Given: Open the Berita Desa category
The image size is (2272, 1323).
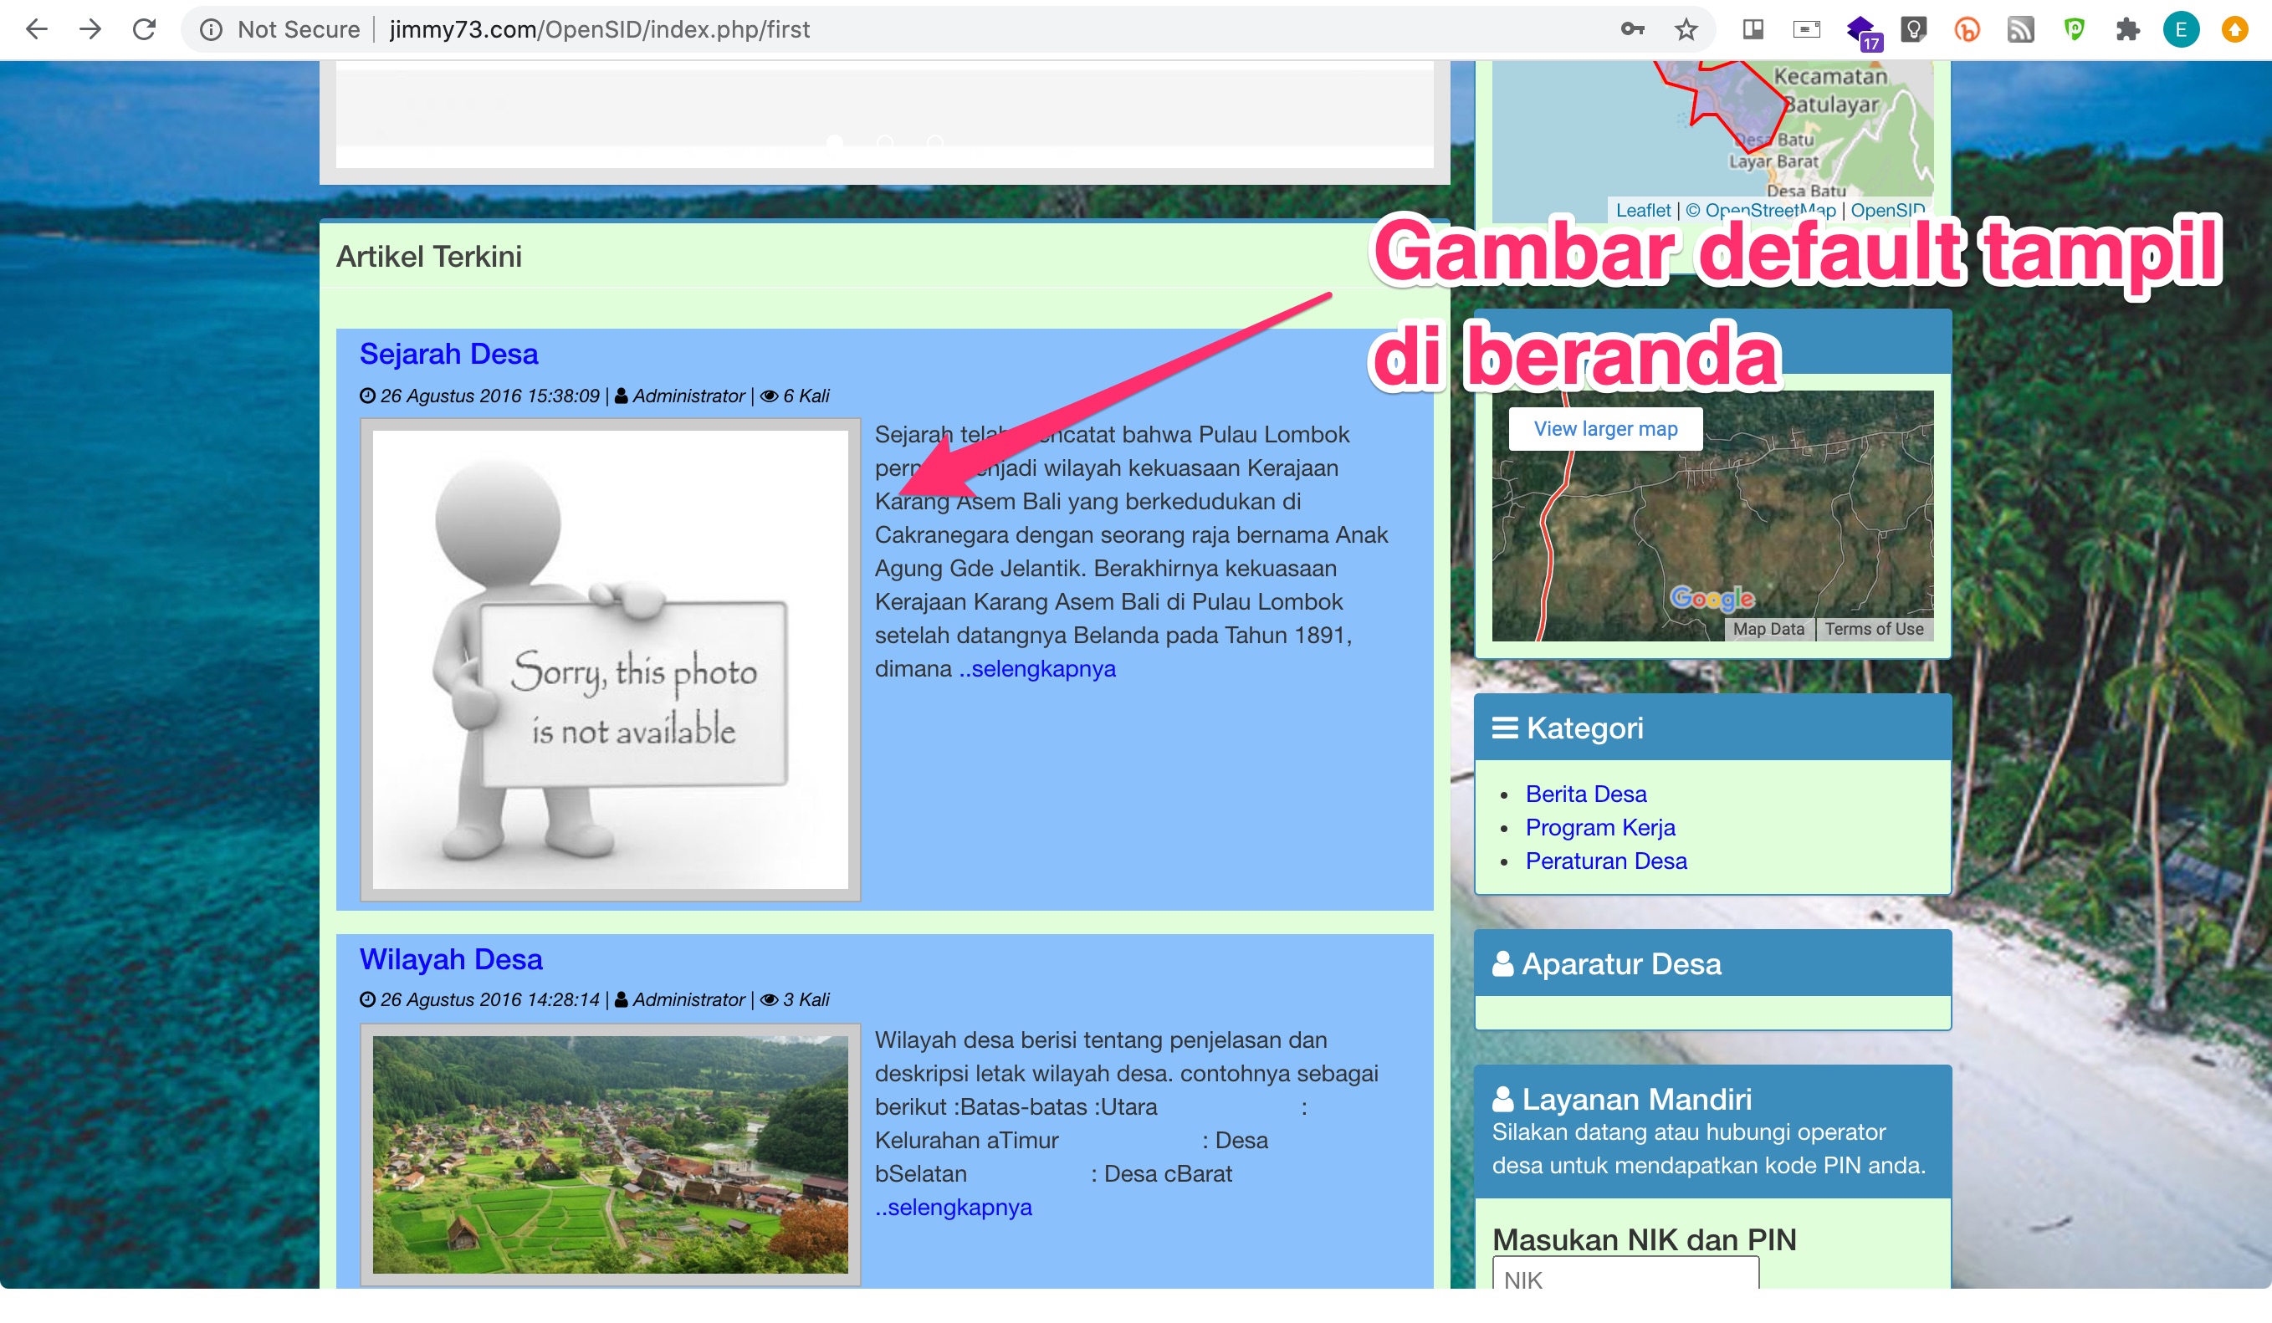Looking at the screenshot, I should pyautogui.click(x=1586, y=794).
